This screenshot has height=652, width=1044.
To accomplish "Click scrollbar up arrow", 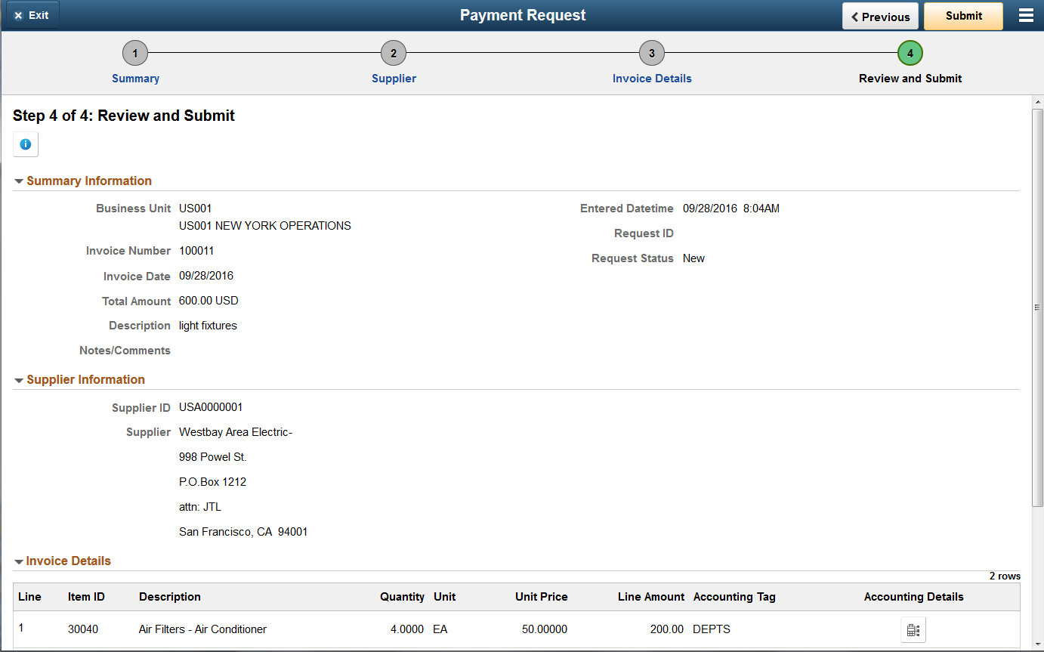I will tap(1037, 101).
